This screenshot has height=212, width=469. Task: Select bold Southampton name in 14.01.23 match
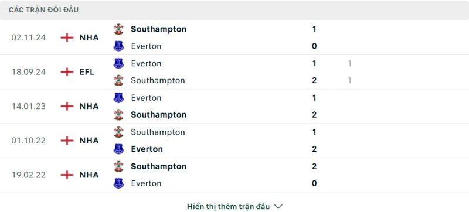coord(158,115)
